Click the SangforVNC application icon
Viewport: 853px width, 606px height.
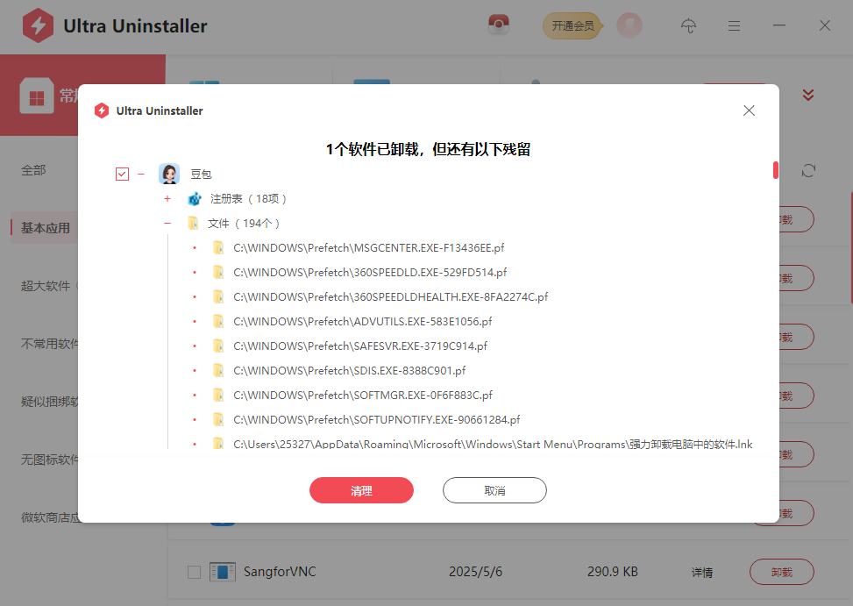pos(222,572)
